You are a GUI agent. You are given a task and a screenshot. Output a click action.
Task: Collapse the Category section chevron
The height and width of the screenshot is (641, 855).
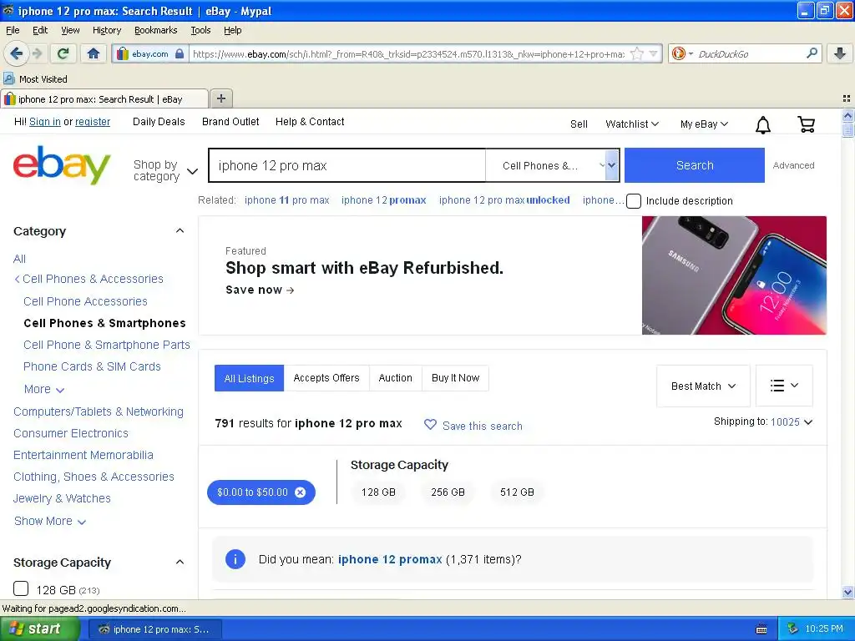coord(180,230)
